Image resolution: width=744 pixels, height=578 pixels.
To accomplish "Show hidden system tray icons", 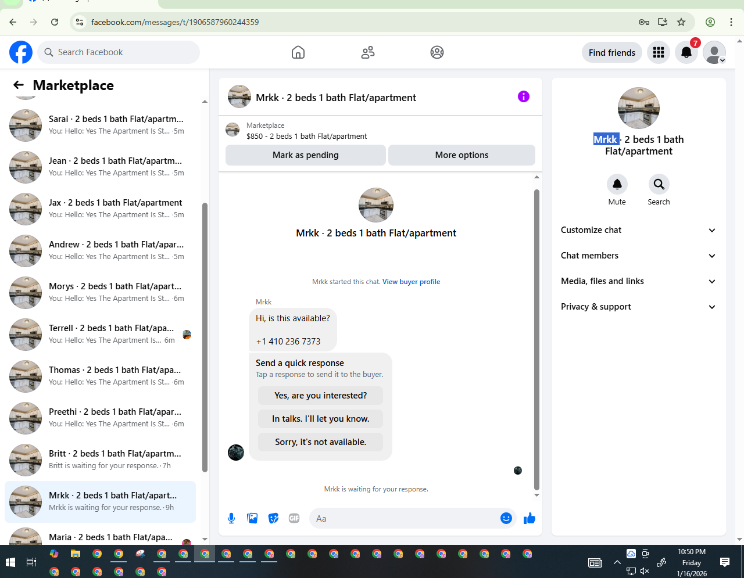I will click(617, 562).
